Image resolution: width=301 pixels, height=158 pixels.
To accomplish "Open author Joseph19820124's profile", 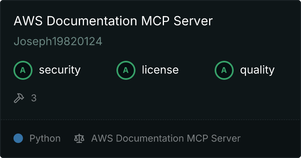I will pos(58,41).
